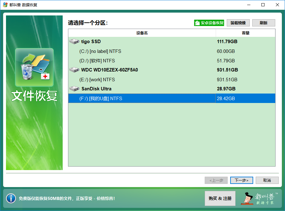Select the SanDisk Ultra device row
Viewport: 285px width, 211px height.
pos(172,89)
